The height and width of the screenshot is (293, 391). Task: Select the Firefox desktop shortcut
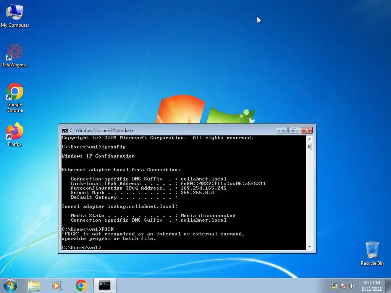(15, 134)
